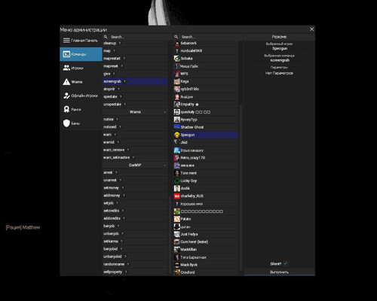The image size is (377, 301).
Task: Select player MacMillan
Action: [206, 250]
